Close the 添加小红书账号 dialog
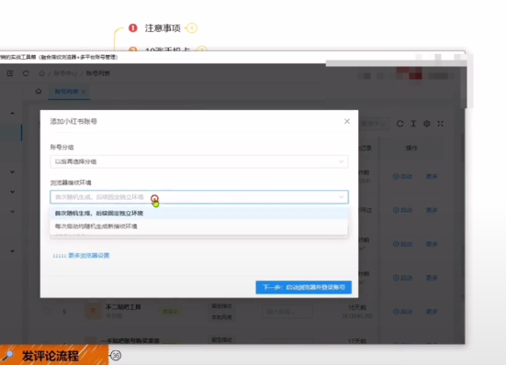The width and height of the screenshot is (506, 365). coord(347,121)
